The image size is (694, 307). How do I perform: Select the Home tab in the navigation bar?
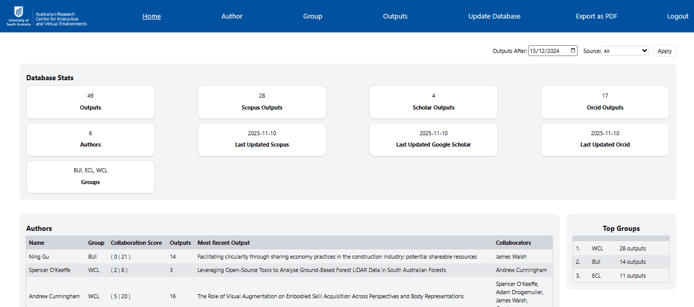pyautogui.click(x=151, y=16)
